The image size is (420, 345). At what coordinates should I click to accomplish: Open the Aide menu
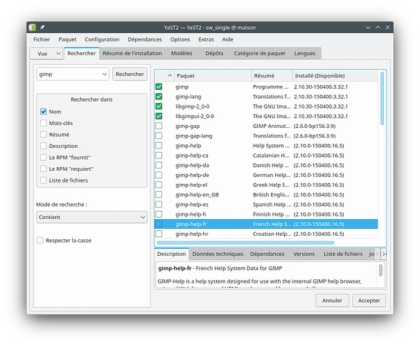[x=228, y=39]
